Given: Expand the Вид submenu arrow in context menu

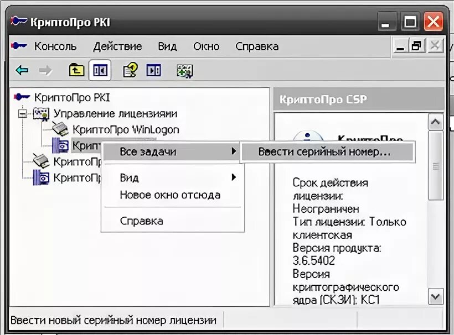Looking at the screenshot, I should coord(234,177).
